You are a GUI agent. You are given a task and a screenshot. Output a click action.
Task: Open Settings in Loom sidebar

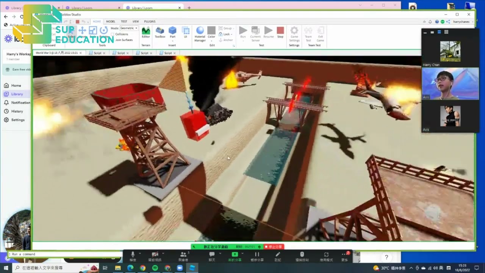14,120
